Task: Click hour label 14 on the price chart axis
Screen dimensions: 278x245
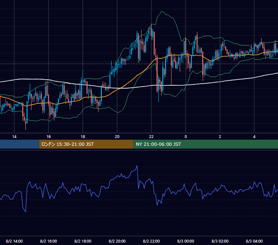Action: click(x=14, y=136)
